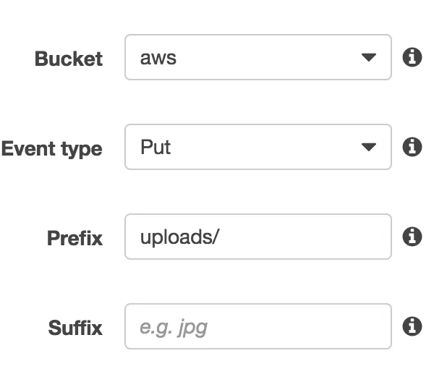Select the Prefix label text
Viewport: 434px width, 369px height.
(x=75, y=238)
